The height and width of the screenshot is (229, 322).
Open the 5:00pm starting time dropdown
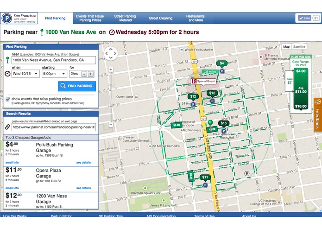[54, 74]
